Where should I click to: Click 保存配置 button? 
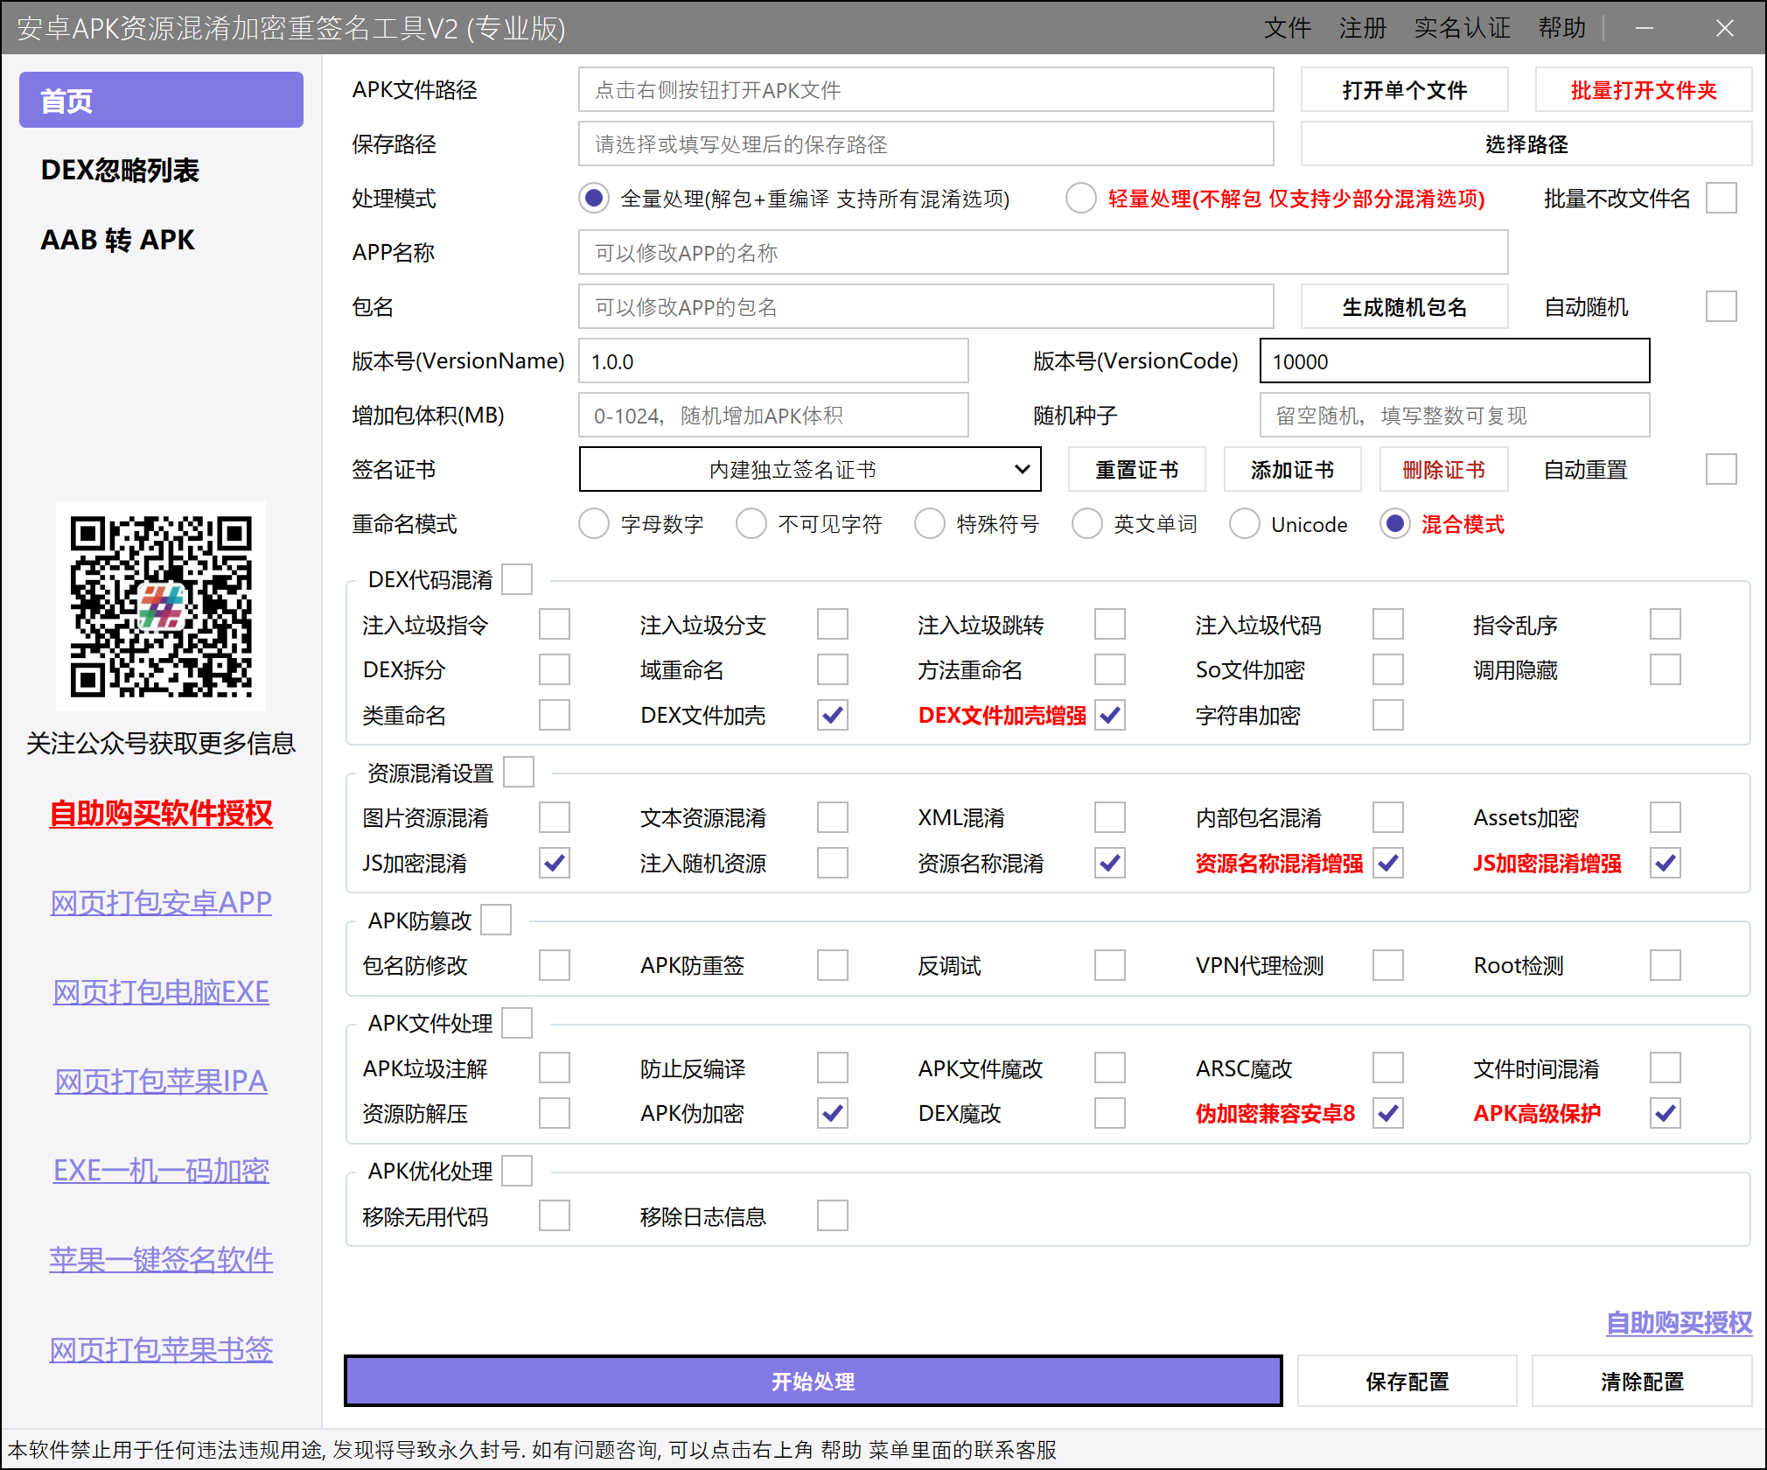(x=1407, y=1381)
